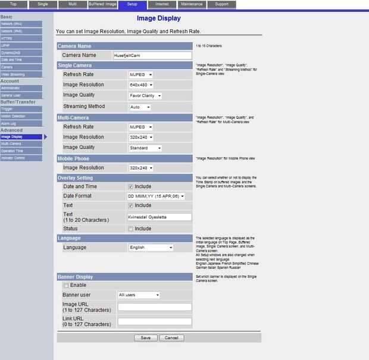Image resolution: width=369 pixels, height=360 pixels.
Task: Click the Save button
Action: (x=146, y=338)
